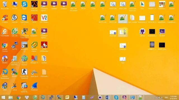Select the ownCloud desktop icon

[34, 73]
